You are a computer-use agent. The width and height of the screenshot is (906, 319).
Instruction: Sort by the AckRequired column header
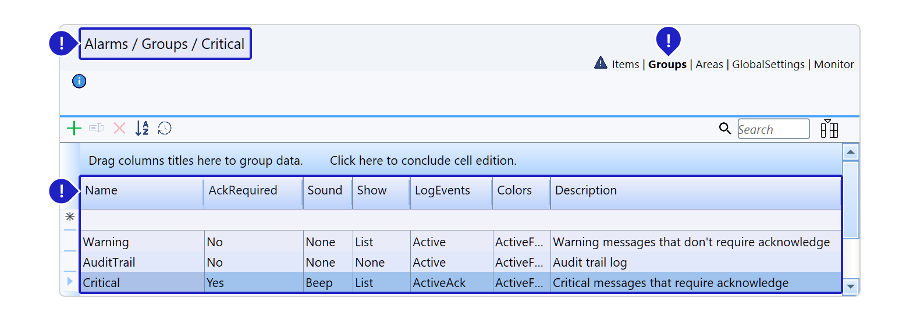pyautogui.click(x=243, y=190)
